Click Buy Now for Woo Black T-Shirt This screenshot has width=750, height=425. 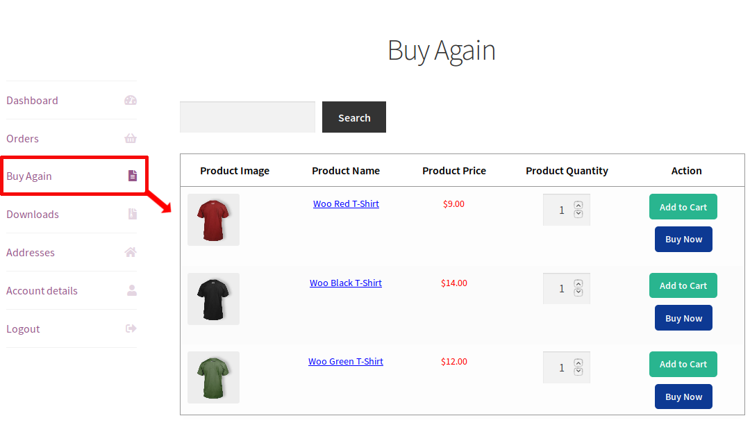coord(683,317)
